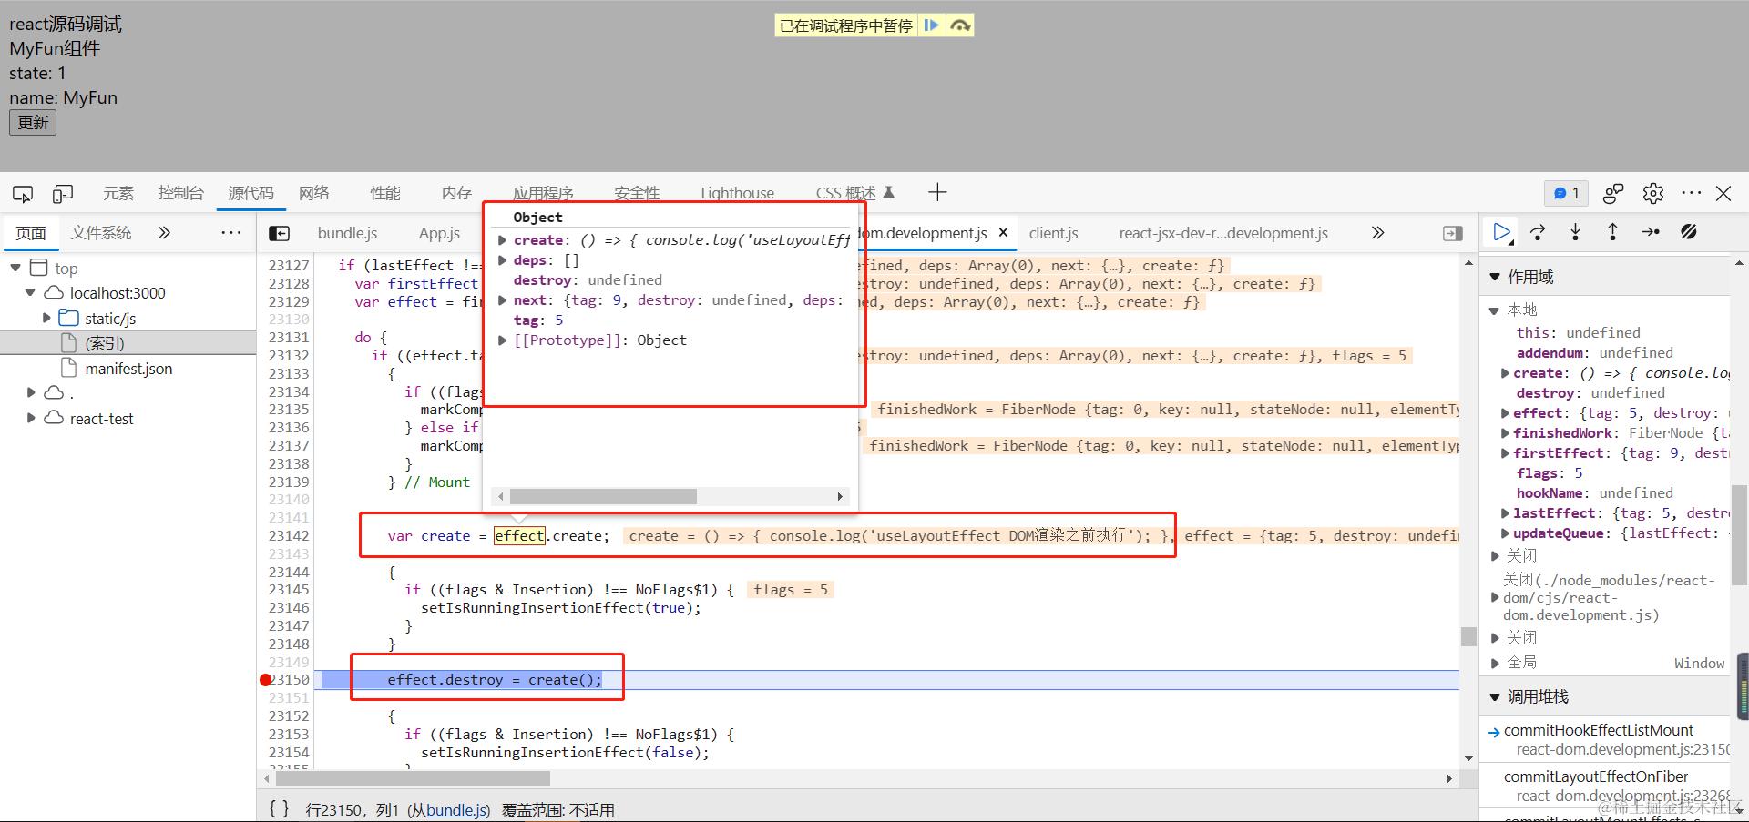Expand [[Prototype]] in the Object popup

pyautogui.click(x=502, y=340)
